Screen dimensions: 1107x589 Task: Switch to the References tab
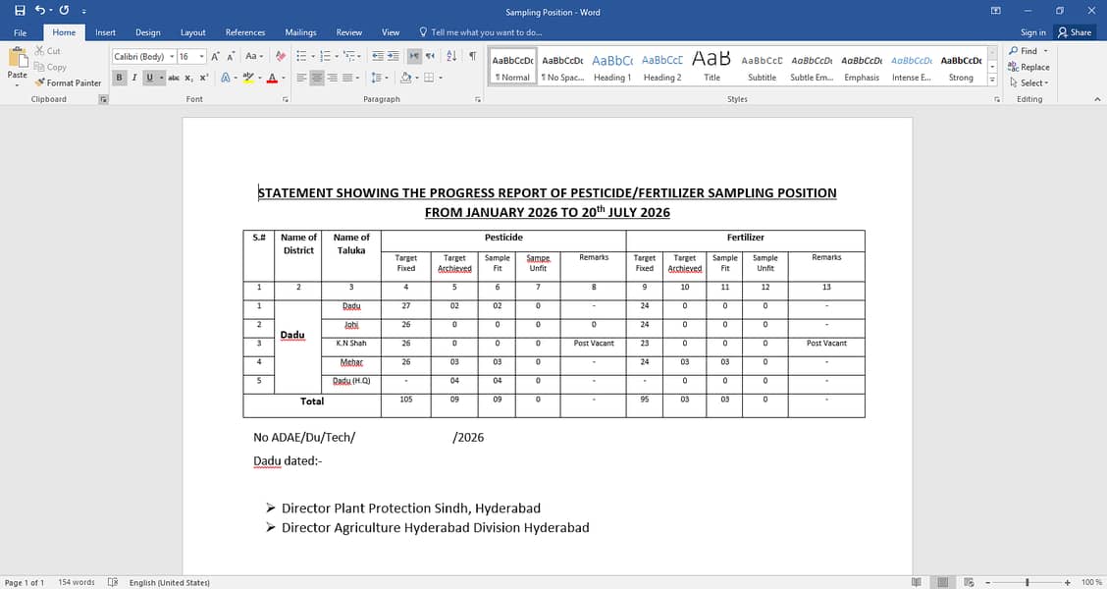click(245, 32)
